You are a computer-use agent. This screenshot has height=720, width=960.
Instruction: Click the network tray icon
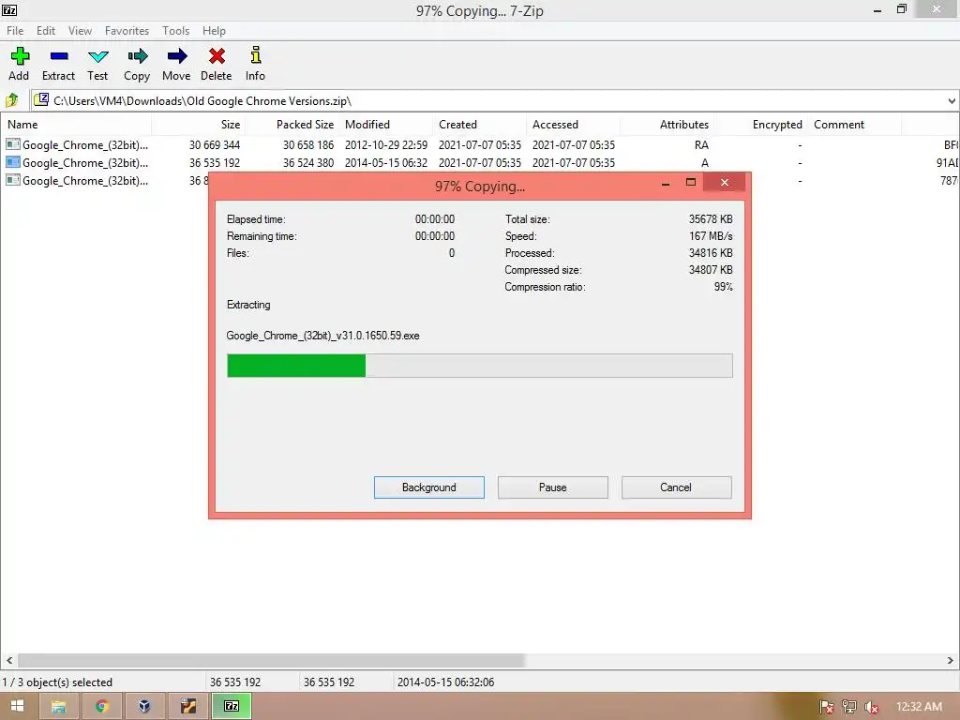[x=849, y=707]
